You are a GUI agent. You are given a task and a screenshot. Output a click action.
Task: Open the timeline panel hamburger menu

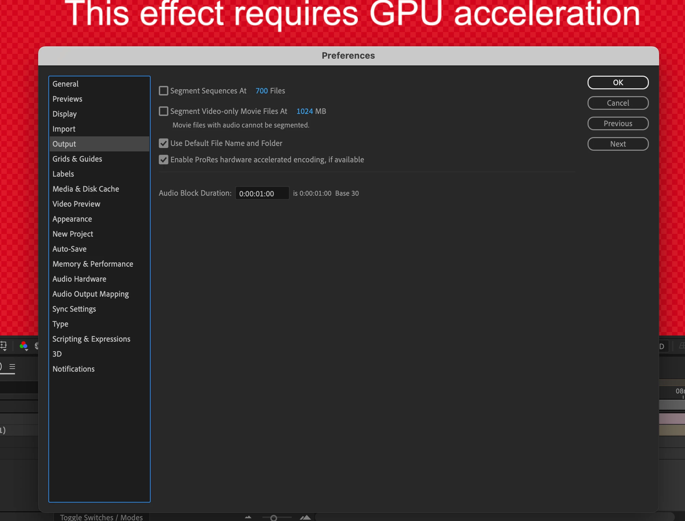(12, 367)
